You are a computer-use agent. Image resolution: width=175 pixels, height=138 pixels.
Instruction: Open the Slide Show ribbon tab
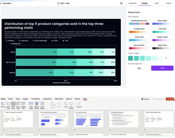tap(59, 99)
